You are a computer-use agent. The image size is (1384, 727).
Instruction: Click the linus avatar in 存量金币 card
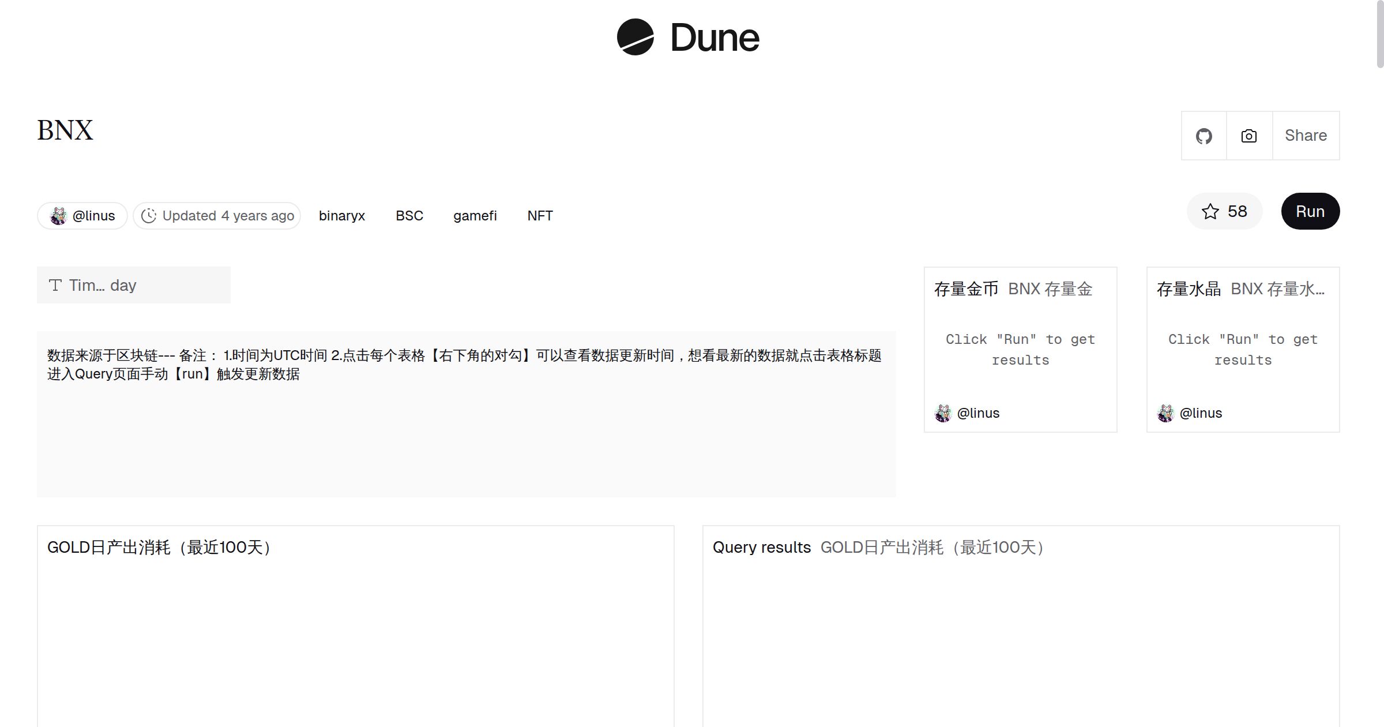point(943,413)
